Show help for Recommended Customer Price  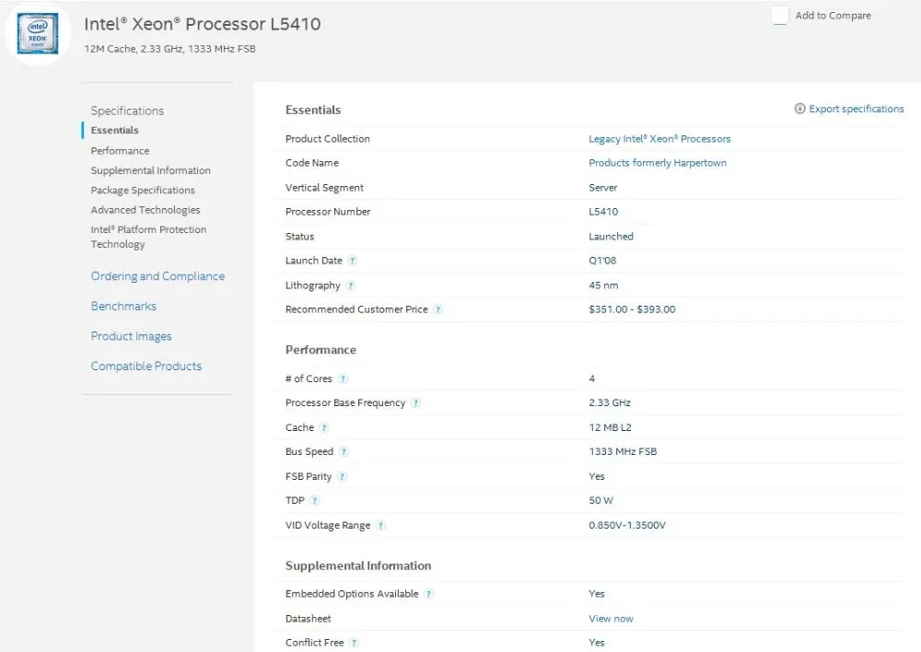[437, 309]
